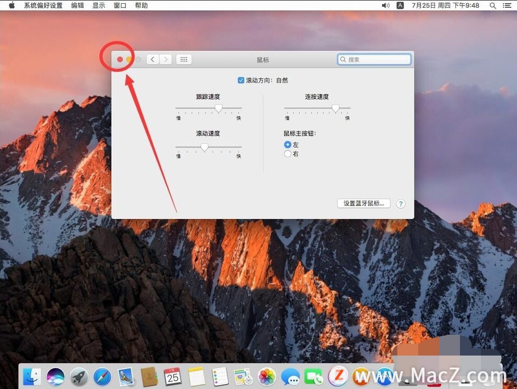
Task: Close the 鼠标 preferences window
Action: (x=120, y=59)
